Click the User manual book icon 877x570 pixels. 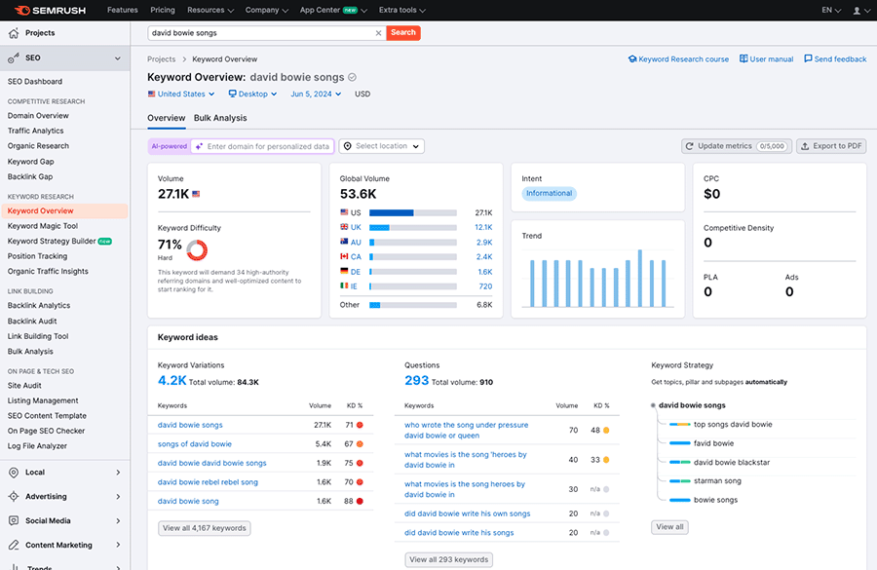(744, 58)
